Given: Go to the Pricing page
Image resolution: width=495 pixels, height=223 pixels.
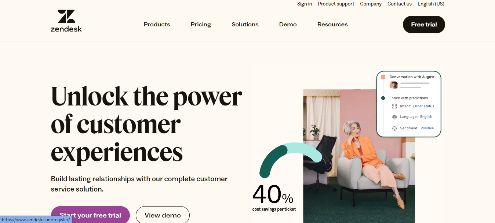Looking at the screenshot, I should (201, 25).
